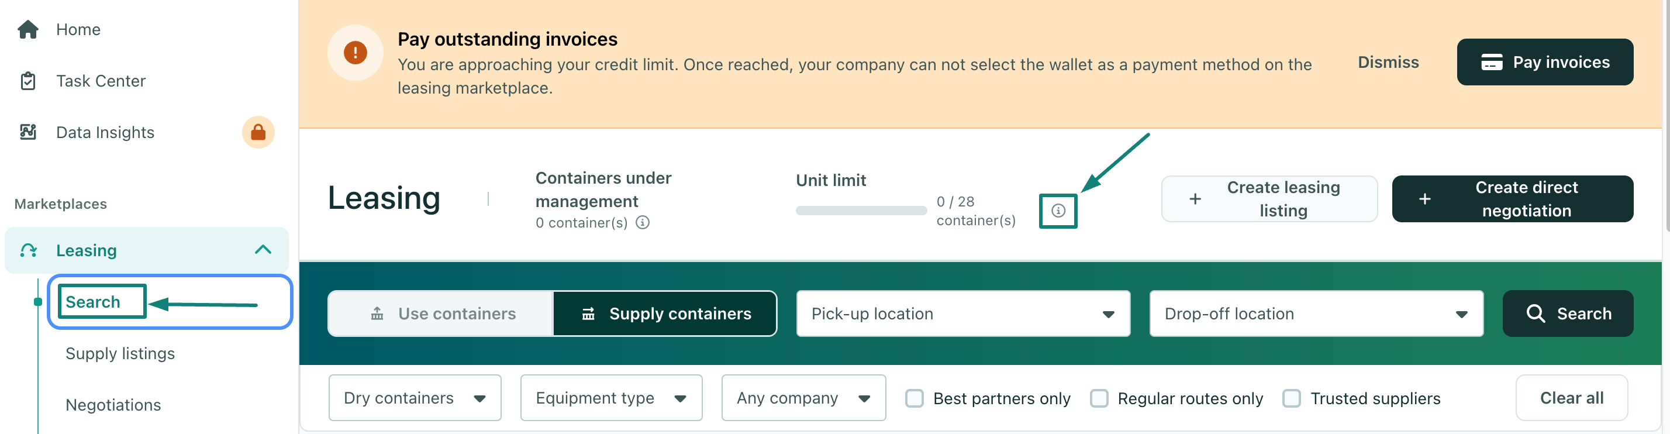The height and width of the screenshot is (434, 1670).
Task: Switch to Use containers tab
Action: click(443, 314)
